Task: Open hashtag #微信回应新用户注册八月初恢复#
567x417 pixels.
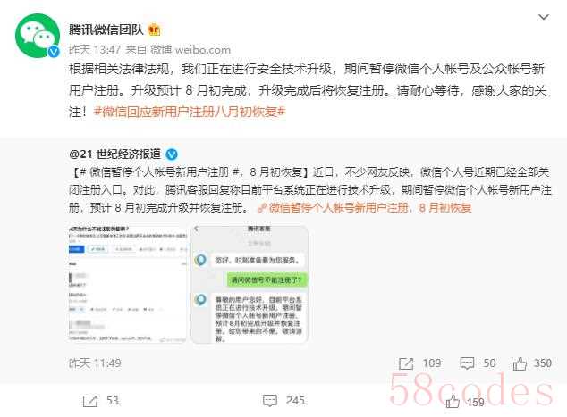Action: pos(190,112)
